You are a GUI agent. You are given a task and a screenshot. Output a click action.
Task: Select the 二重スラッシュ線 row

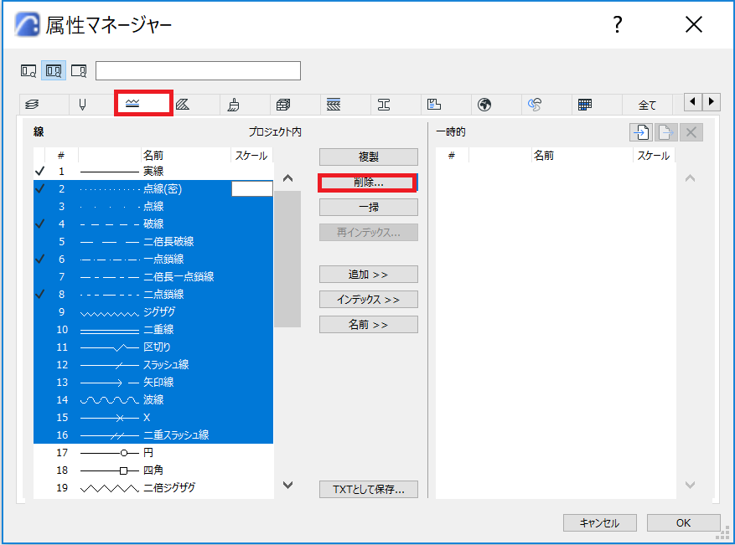click(x=153, y=435)
